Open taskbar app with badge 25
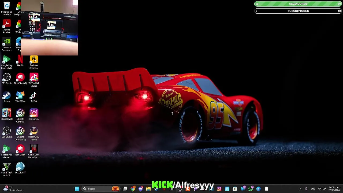The width and height of the screenshot is (343, 193). point(243,188)
